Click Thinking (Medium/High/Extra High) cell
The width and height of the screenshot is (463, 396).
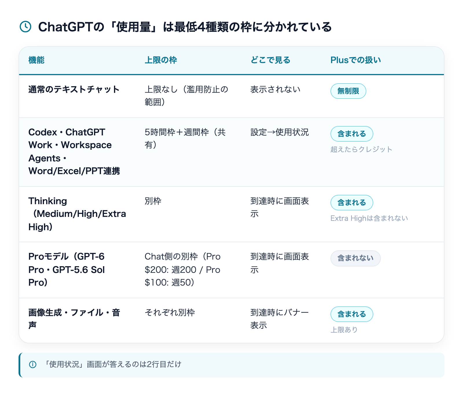[x=77, y=214]
